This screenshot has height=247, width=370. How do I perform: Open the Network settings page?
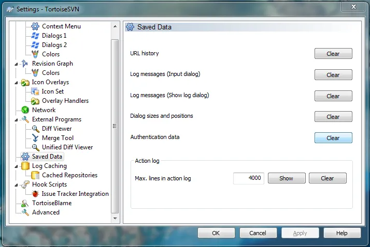tap(44, 110)
